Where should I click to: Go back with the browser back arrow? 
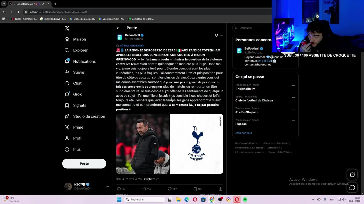4,12
